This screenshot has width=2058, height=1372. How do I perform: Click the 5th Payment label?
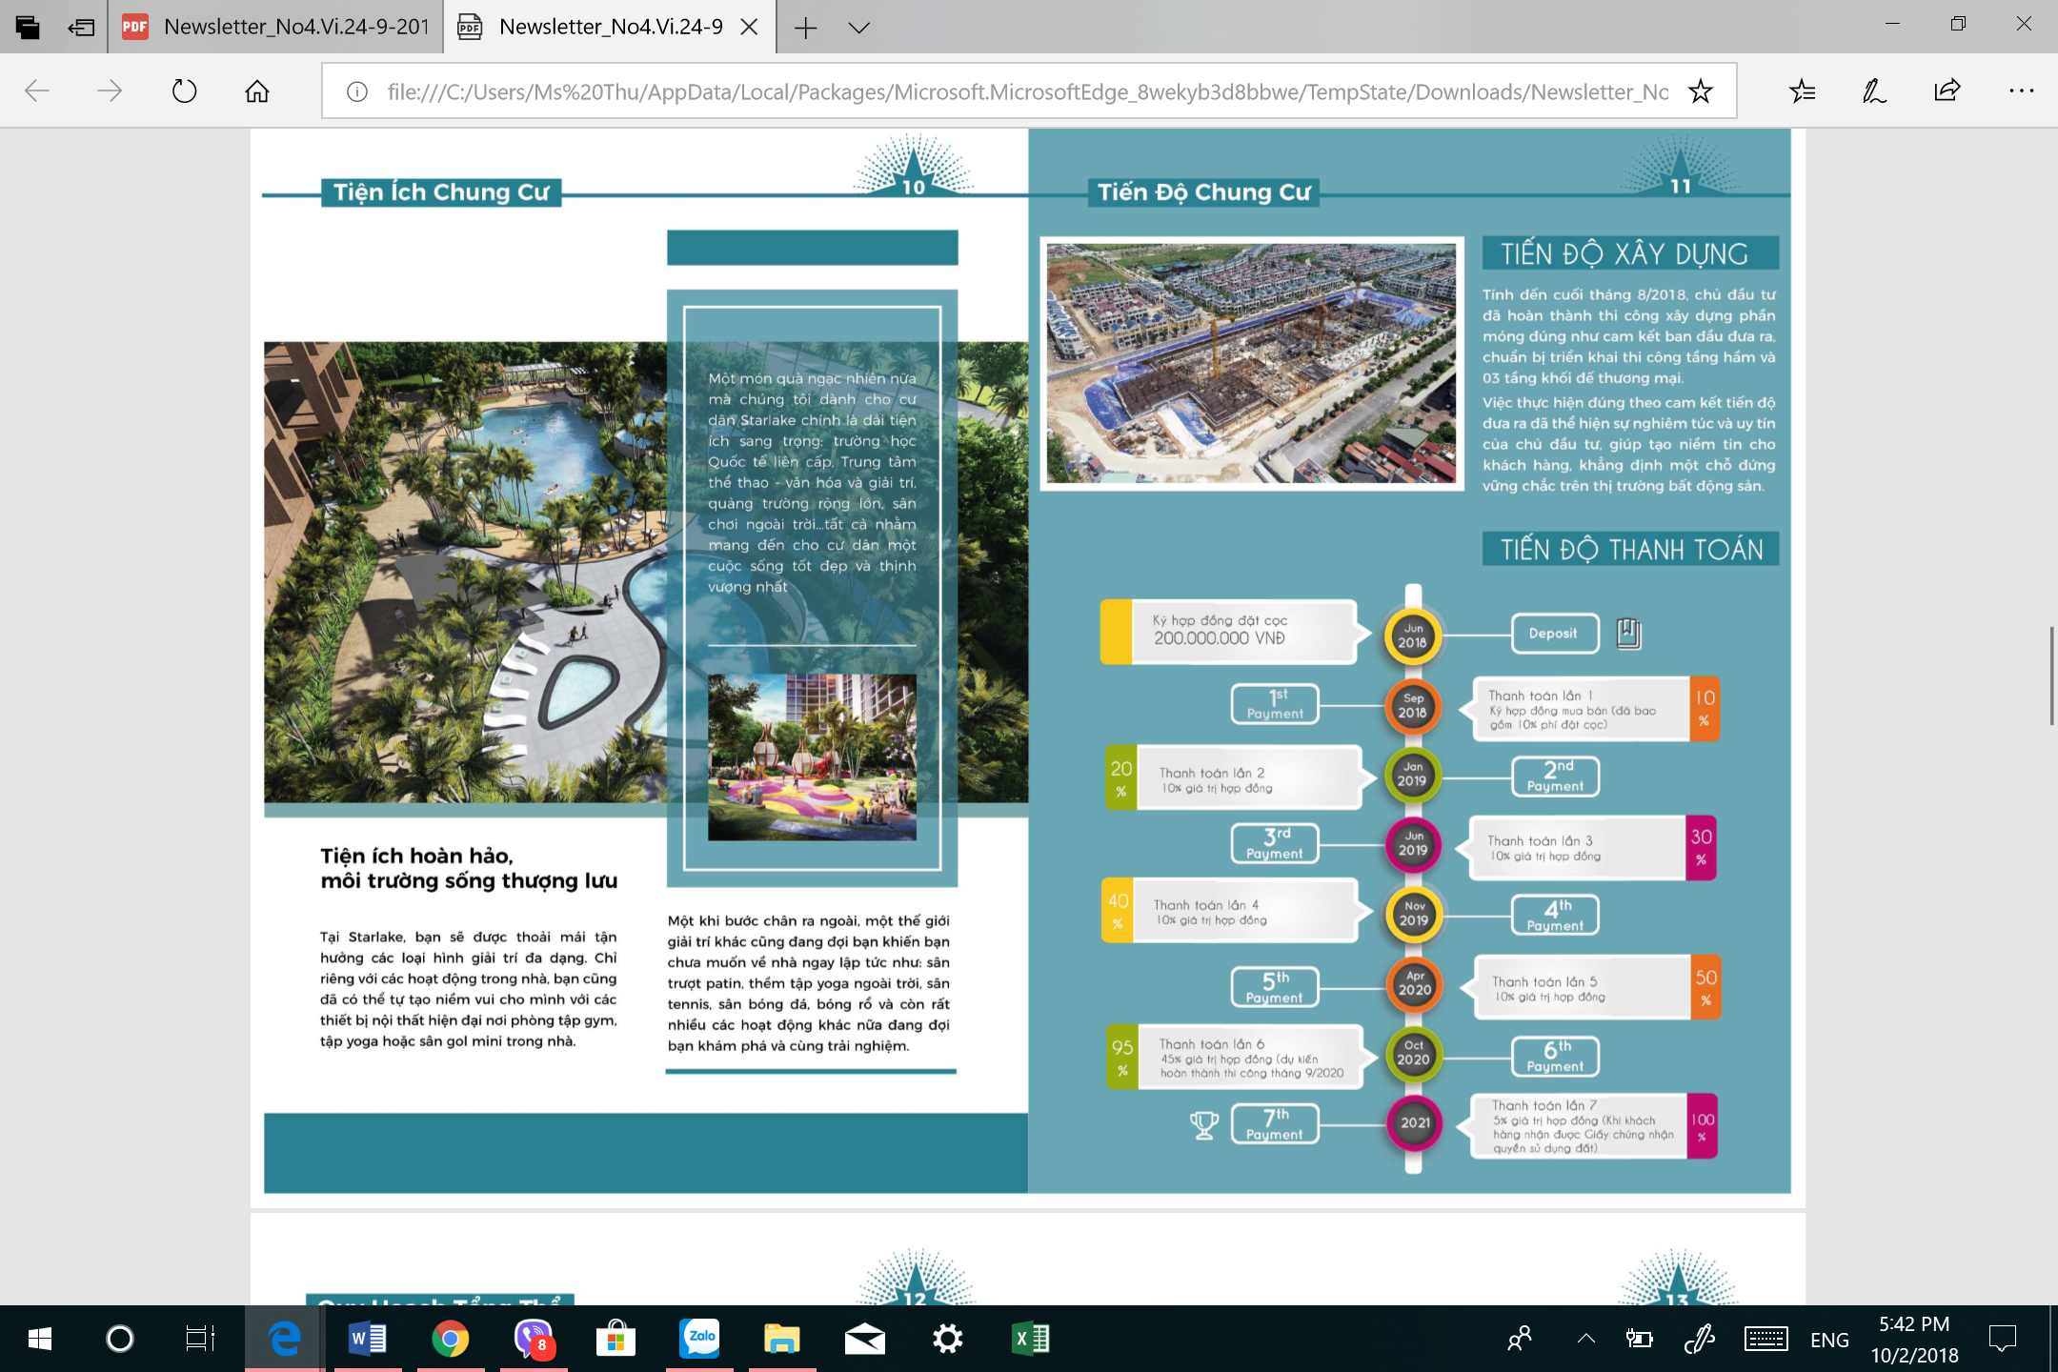tap(1275, 987)
